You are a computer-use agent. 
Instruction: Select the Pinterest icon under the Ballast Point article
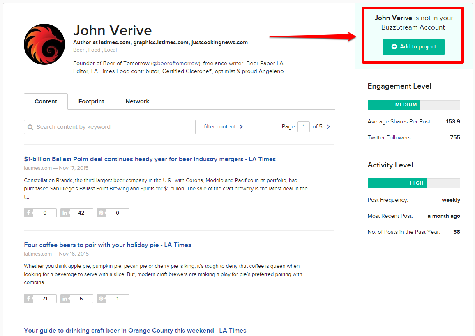click(101, 213)
